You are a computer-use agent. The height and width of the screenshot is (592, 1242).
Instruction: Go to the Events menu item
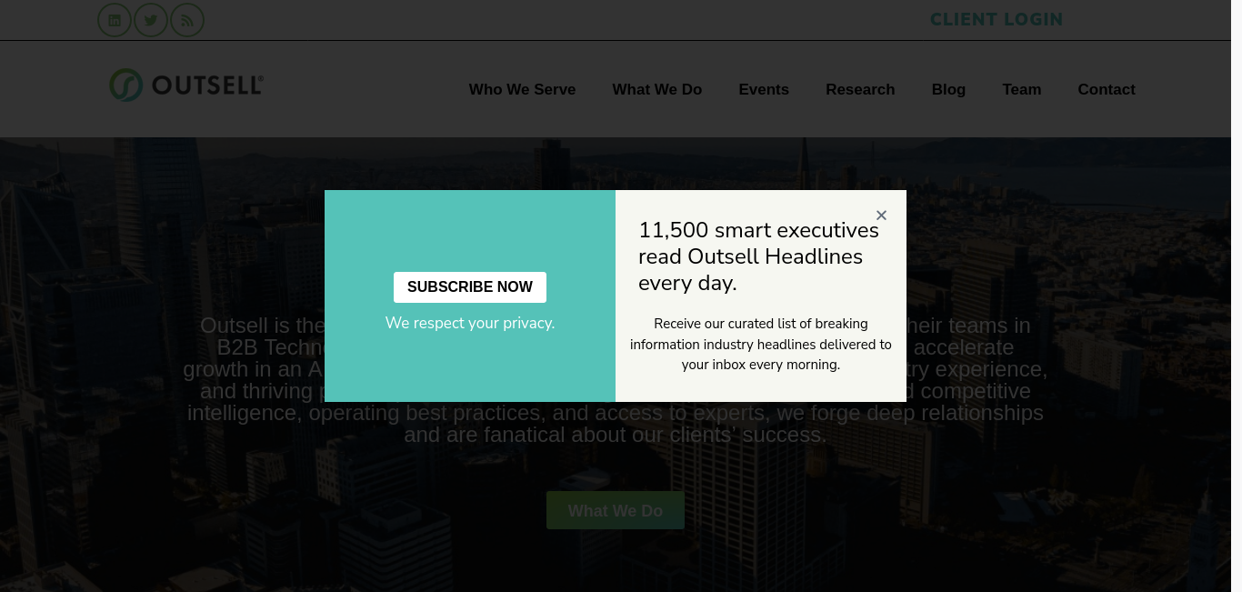(764, 89)
